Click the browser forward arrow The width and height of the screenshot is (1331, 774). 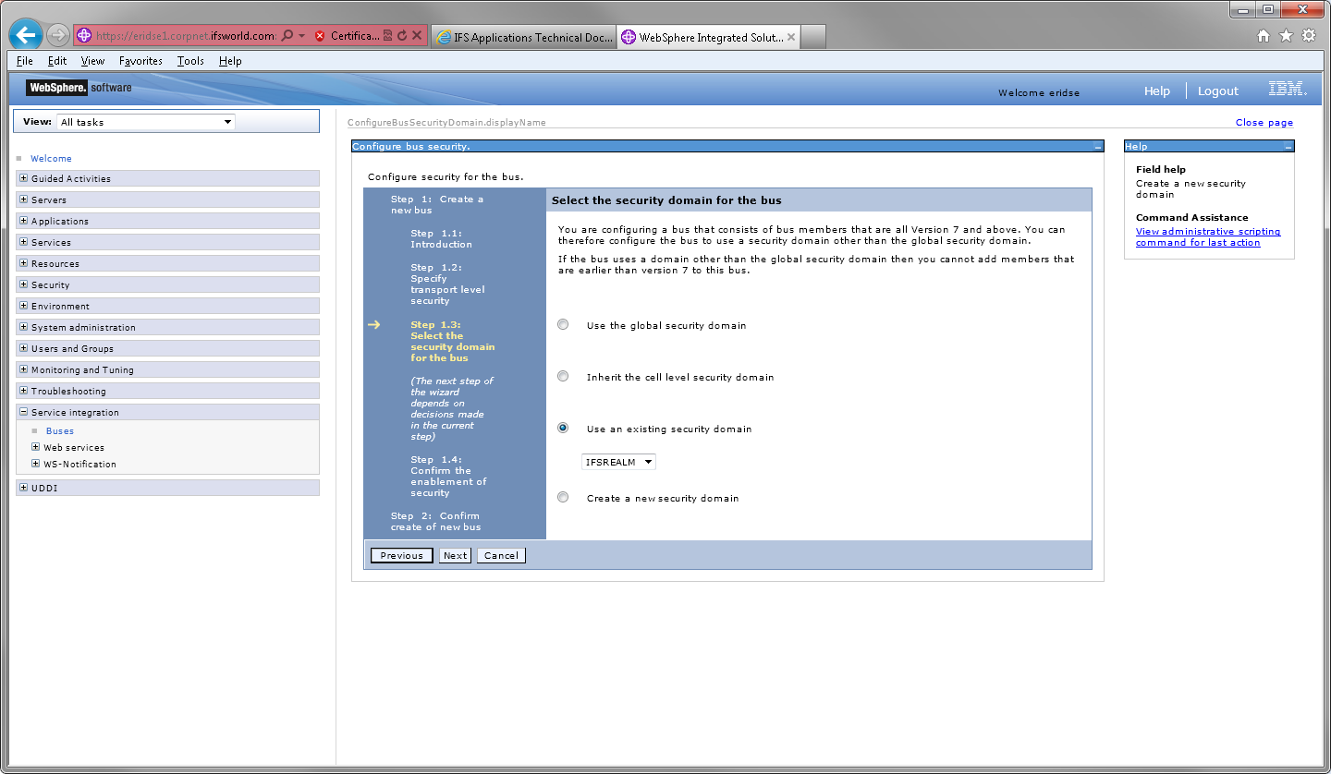58,36
